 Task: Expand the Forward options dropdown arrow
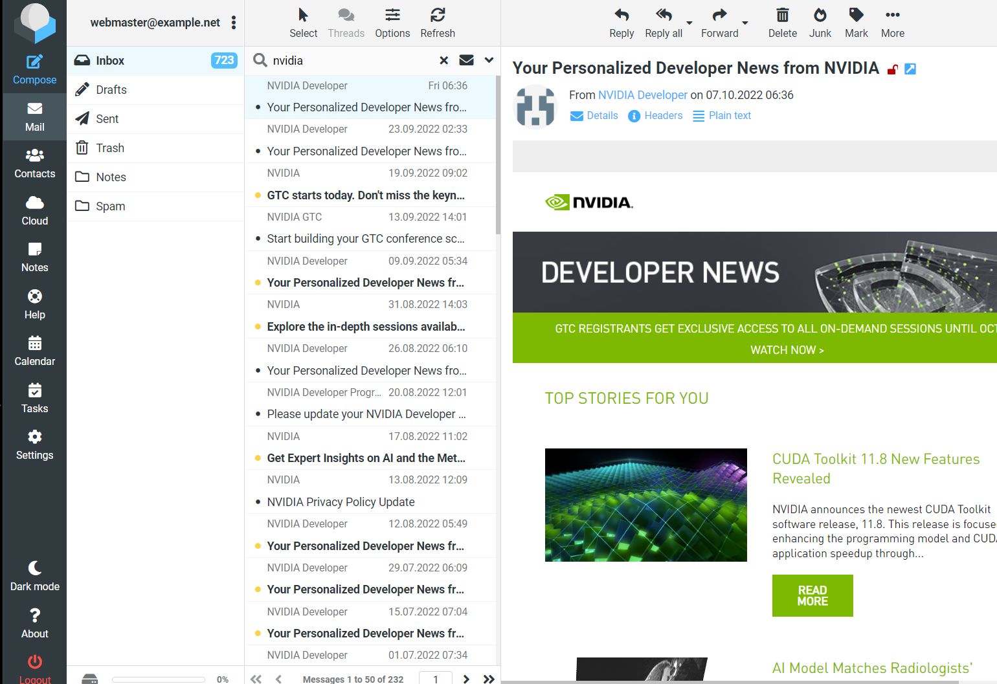tap(745, 23)
